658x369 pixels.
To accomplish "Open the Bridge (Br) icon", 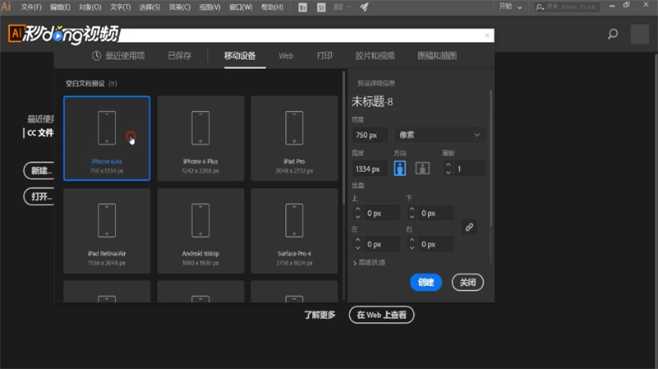I will 302,7.
